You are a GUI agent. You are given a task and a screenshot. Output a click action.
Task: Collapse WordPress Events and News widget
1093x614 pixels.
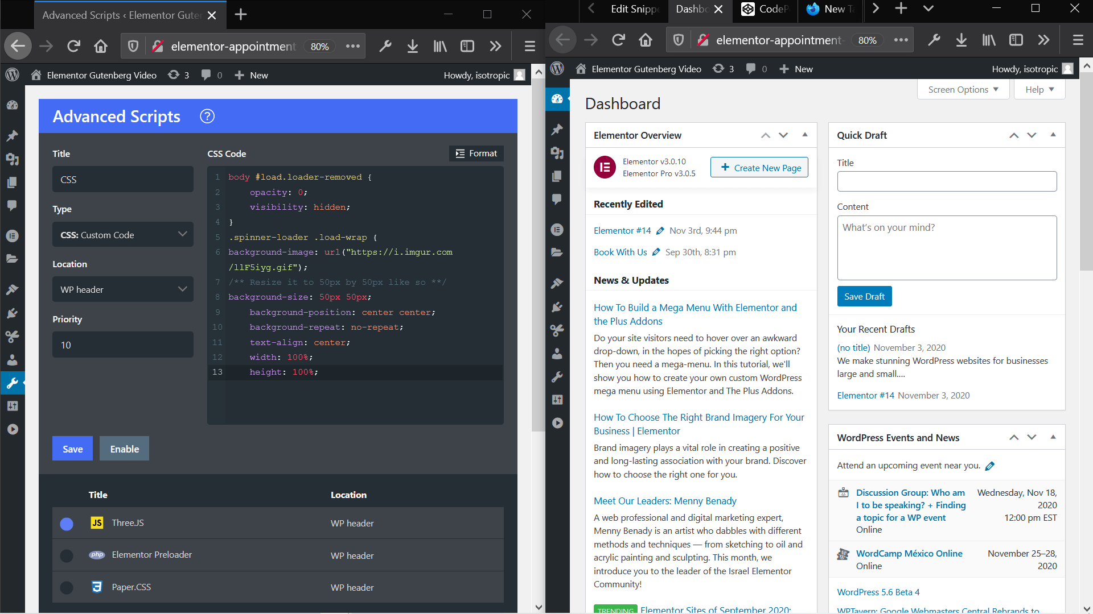pyautogui.click(x=1053, y=437)
